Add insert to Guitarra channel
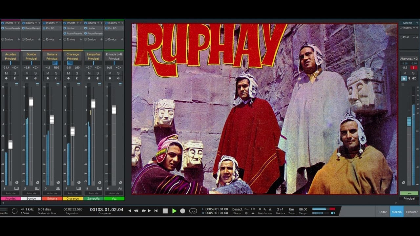 (60, 23)
